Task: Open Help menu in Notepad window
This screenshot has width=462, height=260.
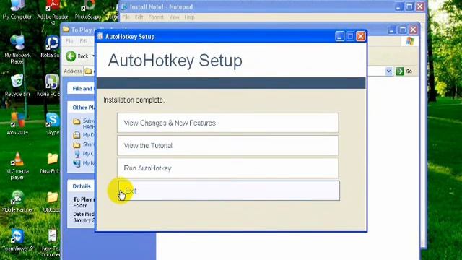Action: click(x=189, y=17)
